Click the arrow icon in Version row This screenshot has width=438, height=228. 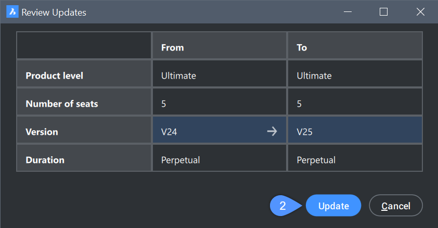pyautogui.click(x=272, y=132)
